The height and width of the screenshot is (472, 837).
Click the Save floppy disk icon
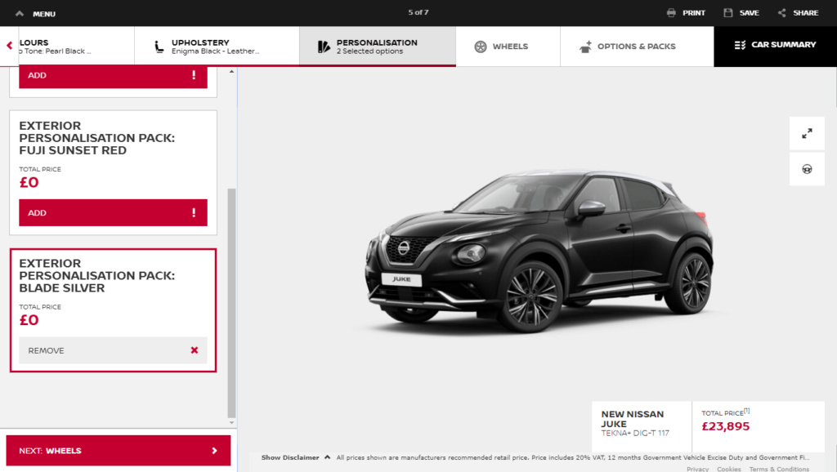(x=728, y=13)
